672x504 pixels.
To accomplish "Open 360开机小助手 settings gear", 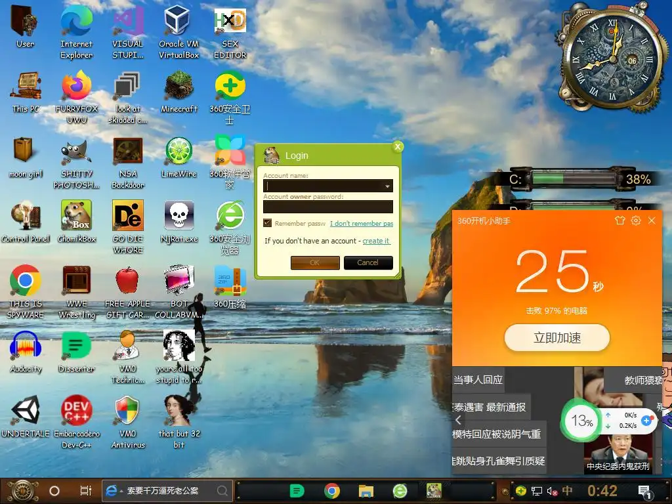I will click(x=635, y=220).
